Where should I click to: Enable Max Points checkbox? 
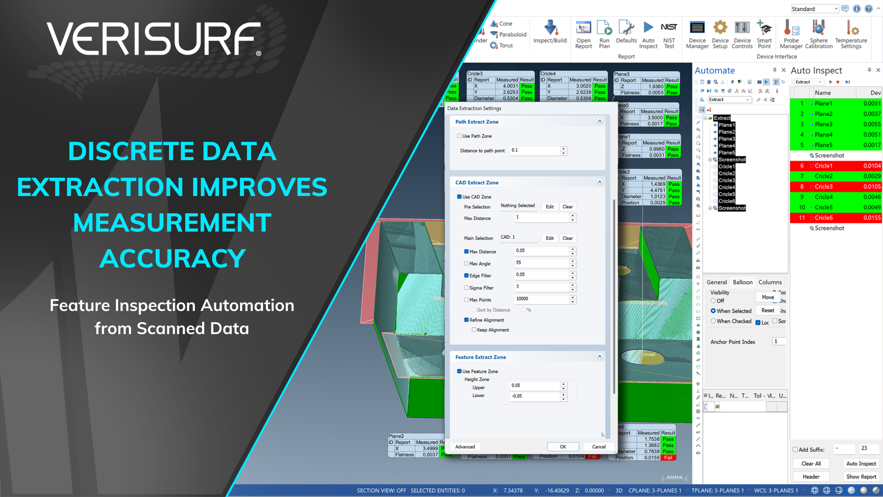[466, 300]
